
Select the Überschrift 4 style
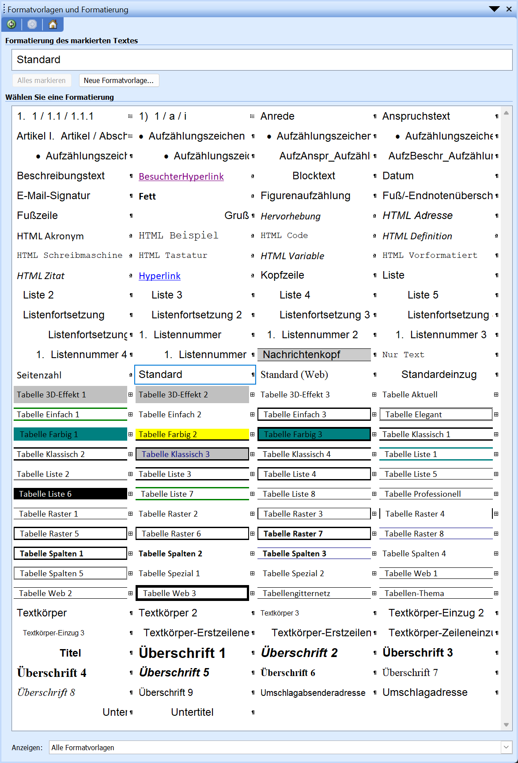coord(52,672)
